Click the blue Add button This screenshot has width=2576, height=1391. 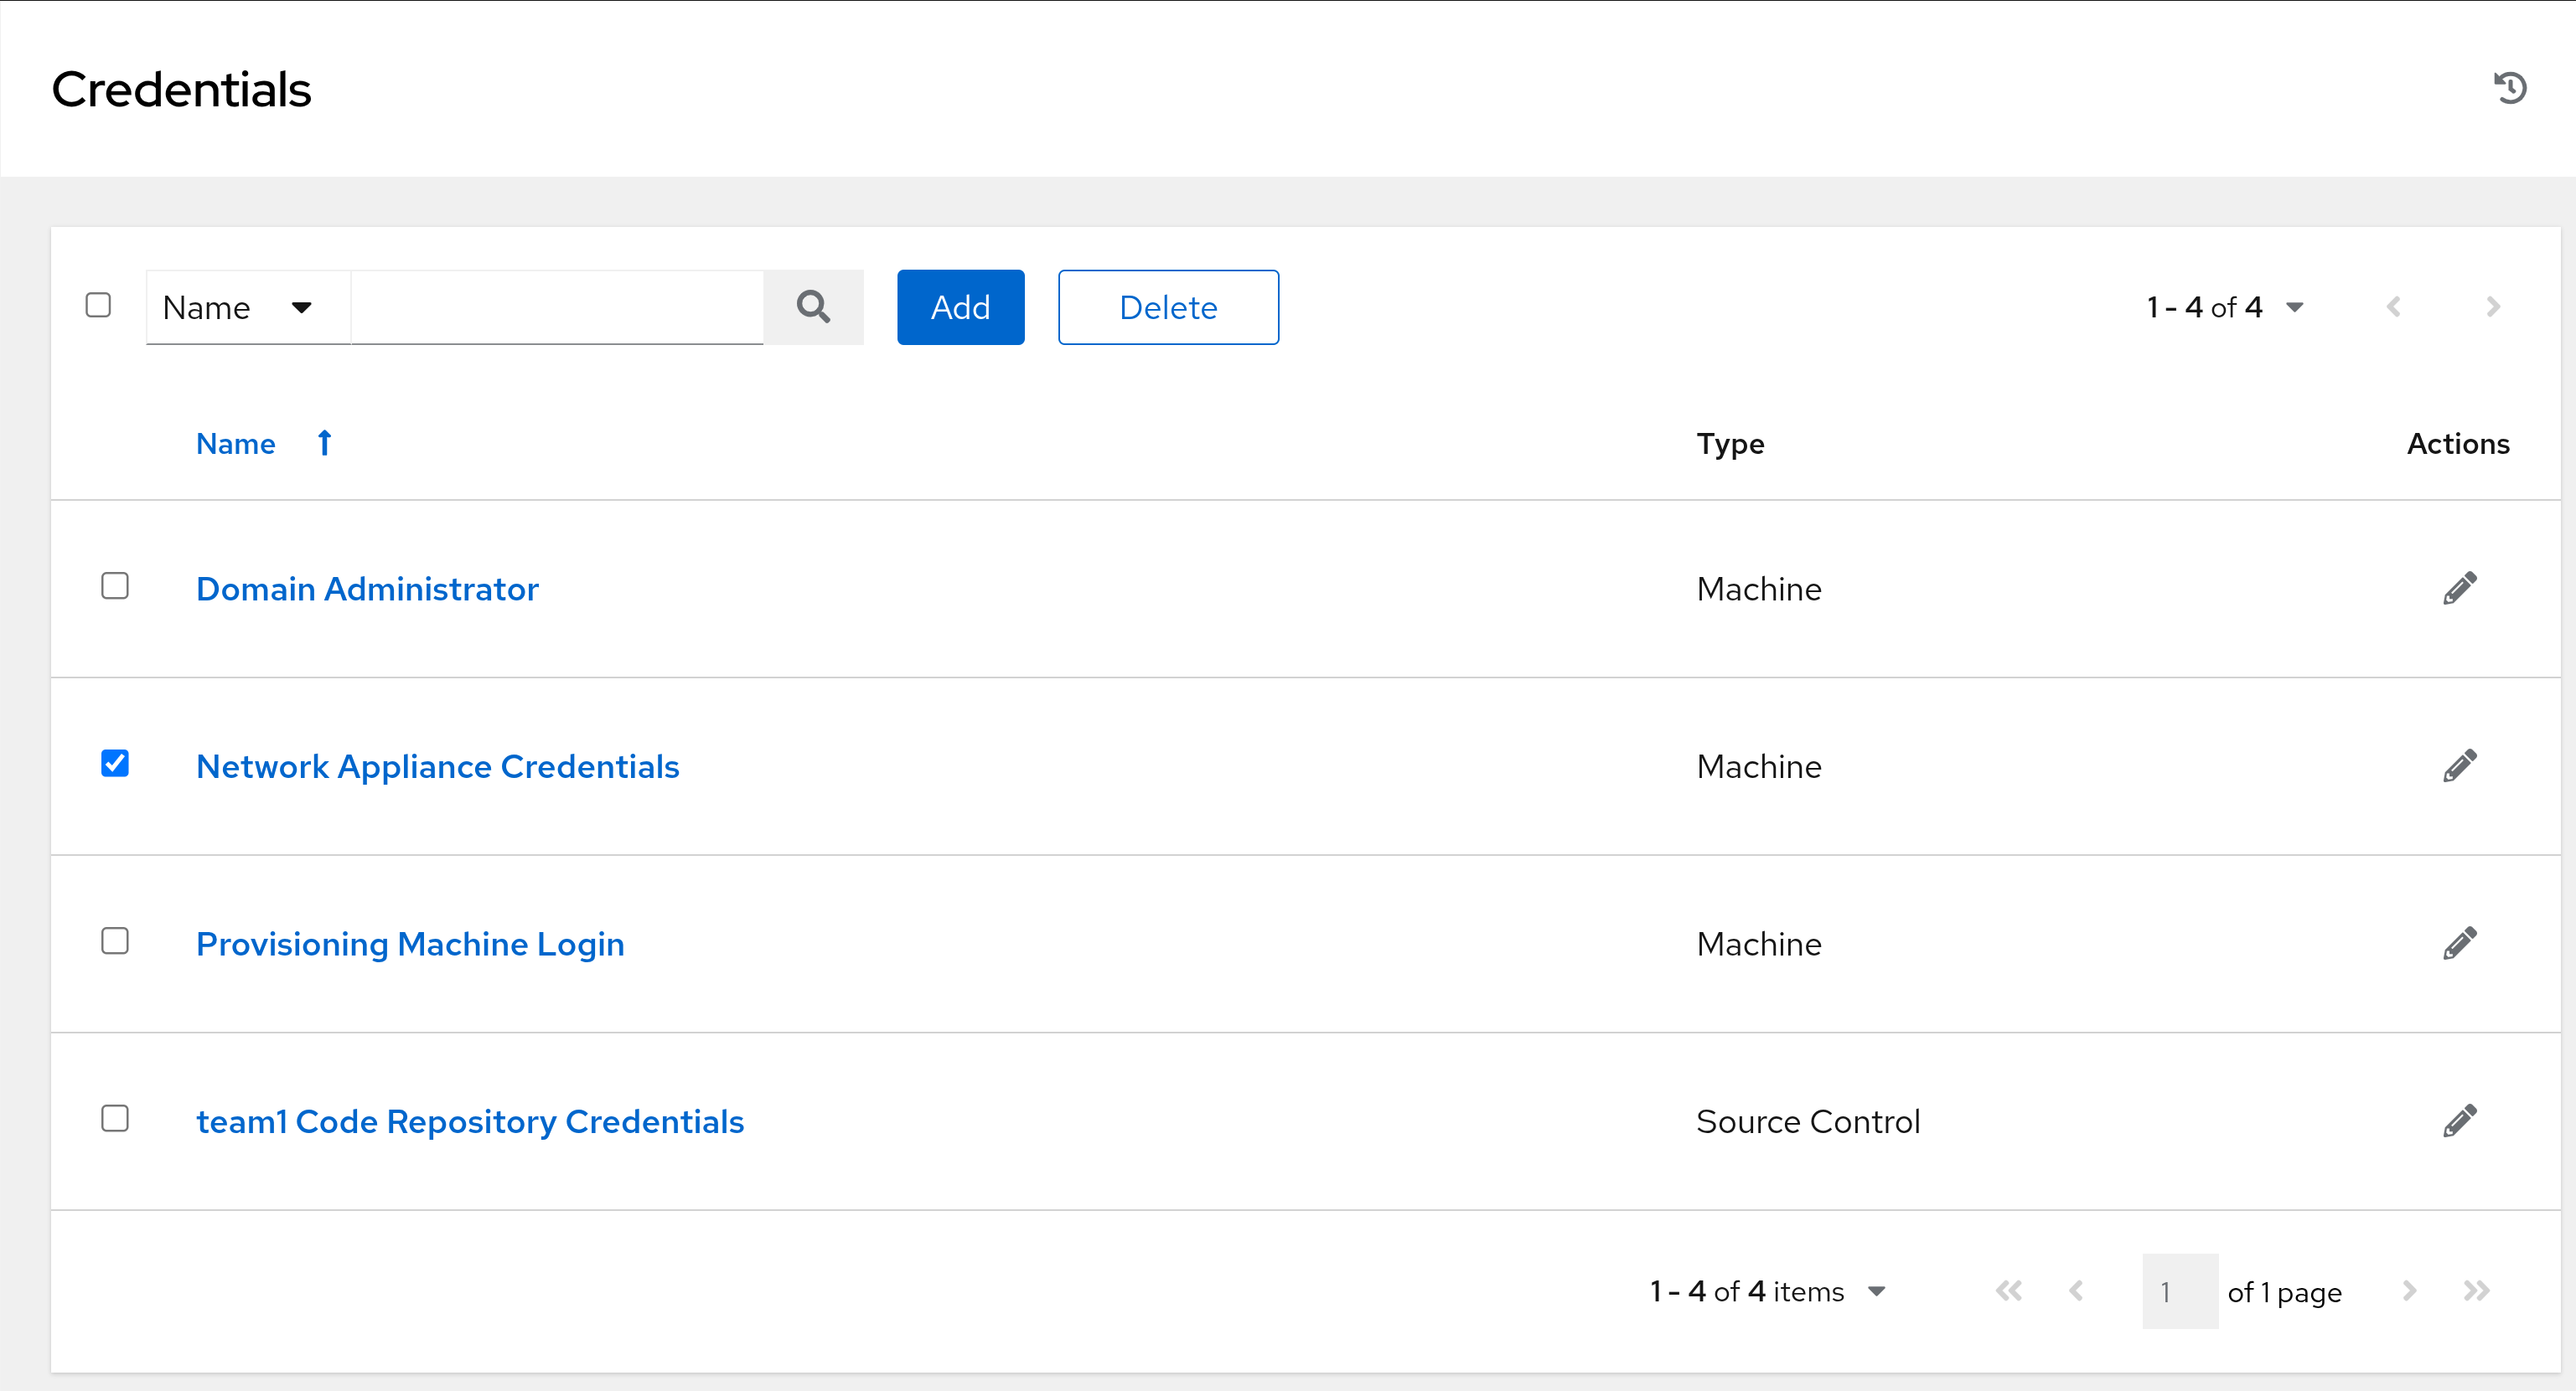point(960,307)
